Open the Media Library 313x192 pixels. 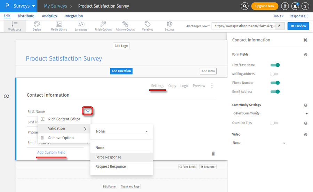(x=59, y=26)
